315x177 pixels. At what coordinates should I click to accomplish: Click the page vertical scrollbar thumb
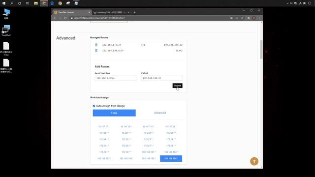(261, 50)
